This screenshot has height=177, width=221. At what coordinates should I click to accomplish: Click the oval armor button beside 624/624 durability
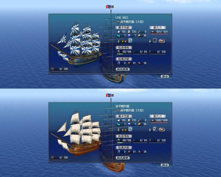pos(162,41)
